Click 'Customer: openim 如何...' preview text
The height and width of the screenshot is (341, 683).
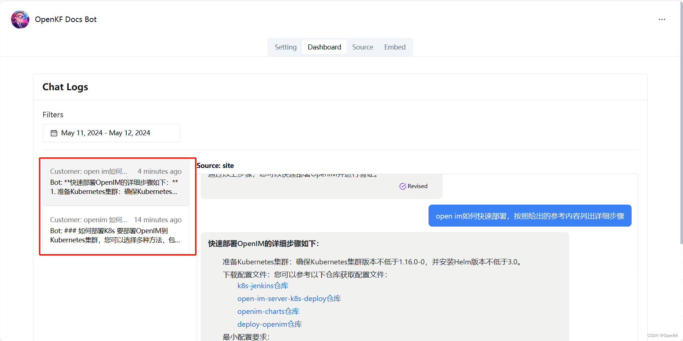88,220
